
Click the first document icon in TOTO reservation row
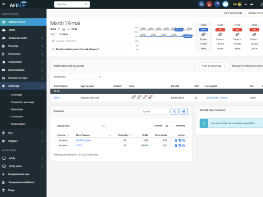point(133,97)
